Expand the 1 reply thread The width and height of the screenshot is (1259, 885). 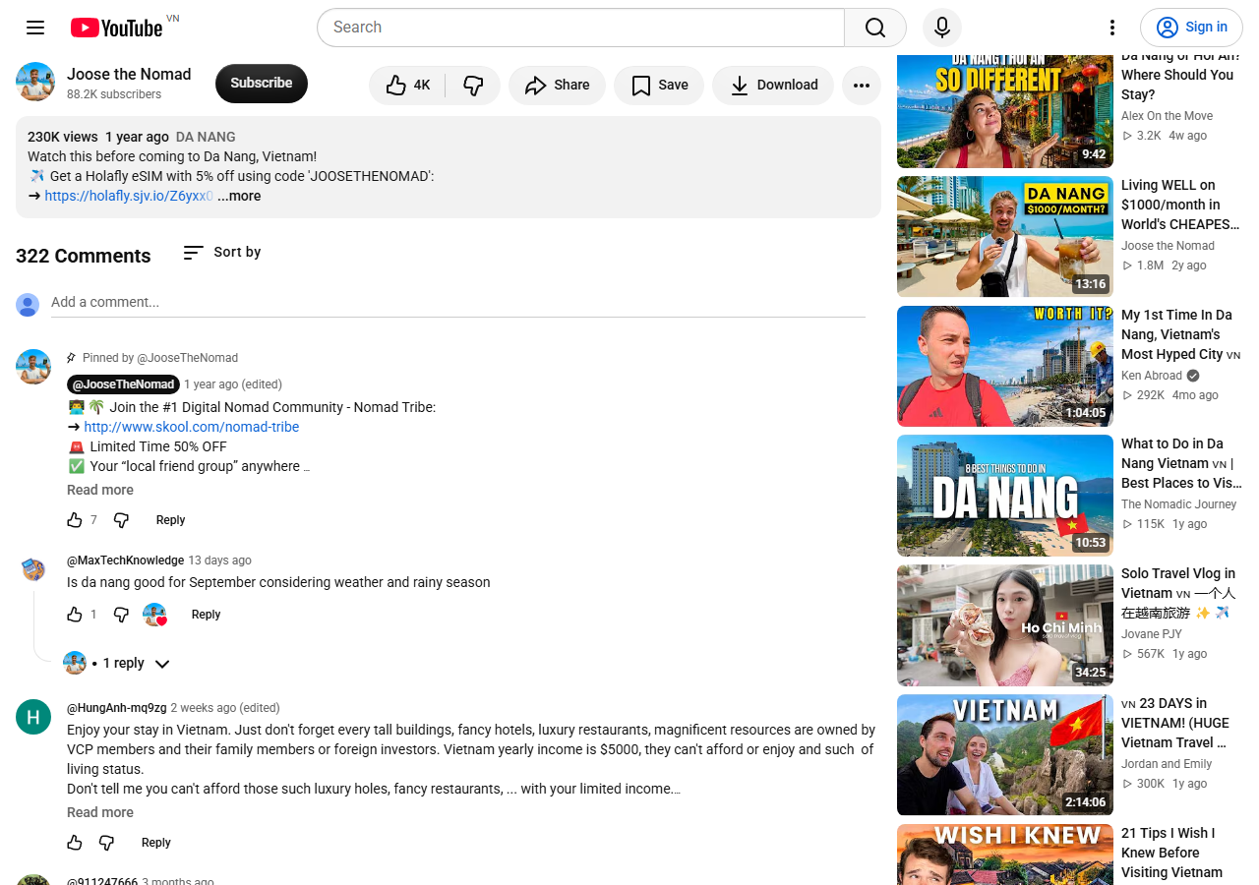click(118, 664)
